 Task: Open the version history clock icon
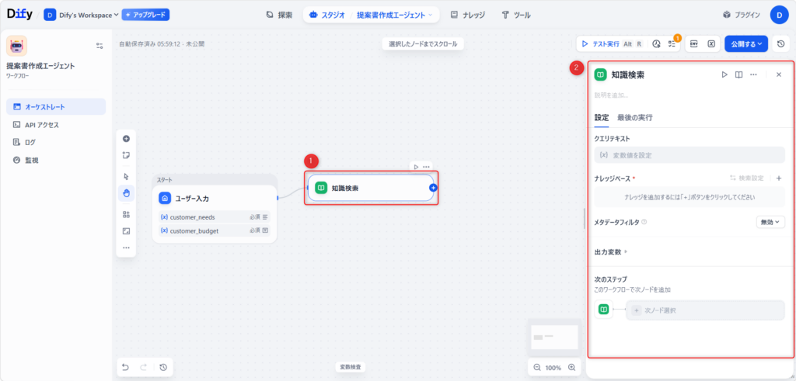(x=780, y=43)
